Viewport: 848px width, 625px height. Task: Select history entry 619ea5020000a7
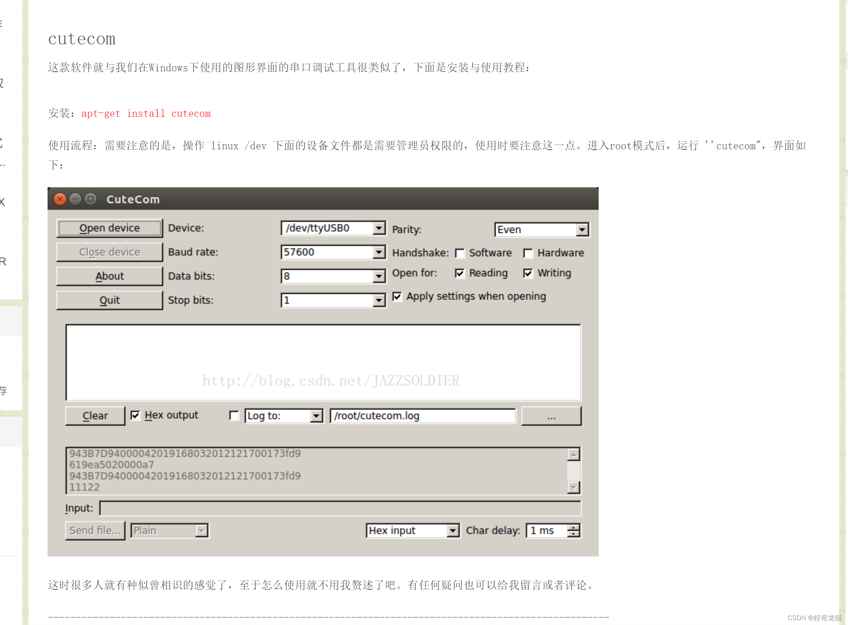[x=112, y=465]
